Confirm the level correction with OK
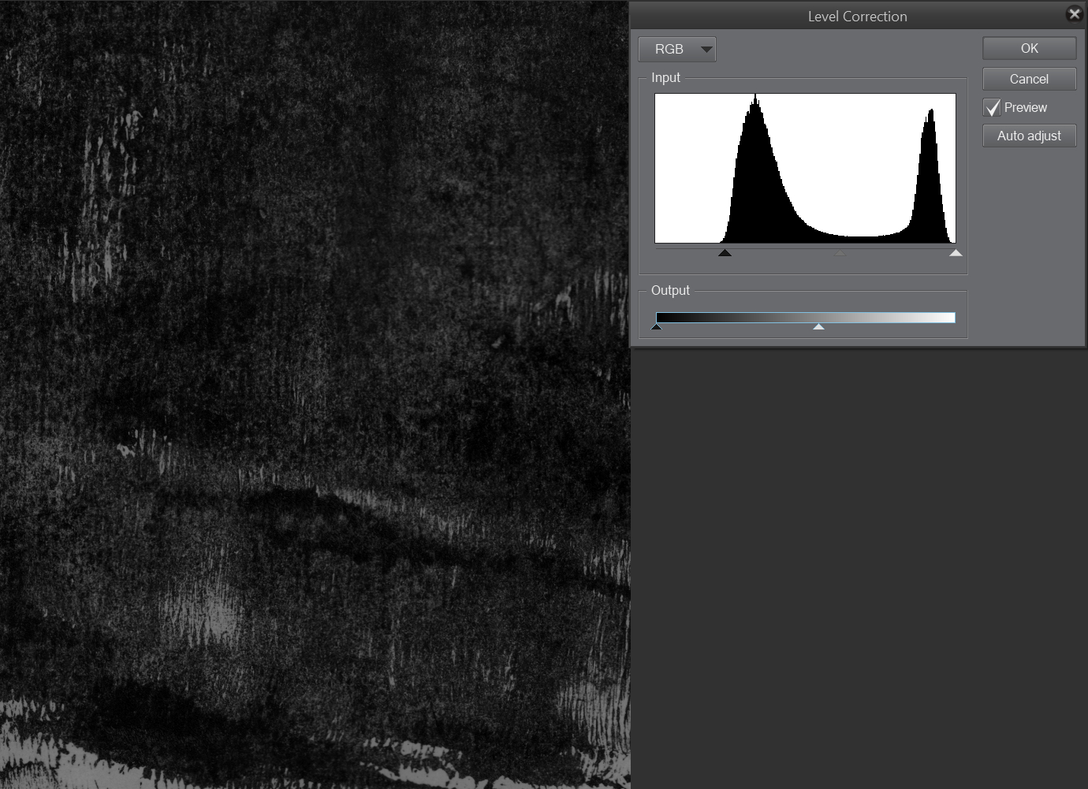This screenshot has height=789, width=1088. [x=1029, y=48]
